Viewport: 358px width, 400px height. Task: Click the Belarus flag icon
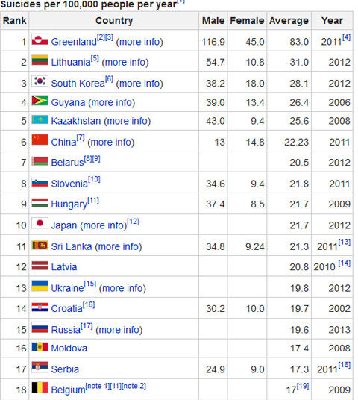point(40,161)
